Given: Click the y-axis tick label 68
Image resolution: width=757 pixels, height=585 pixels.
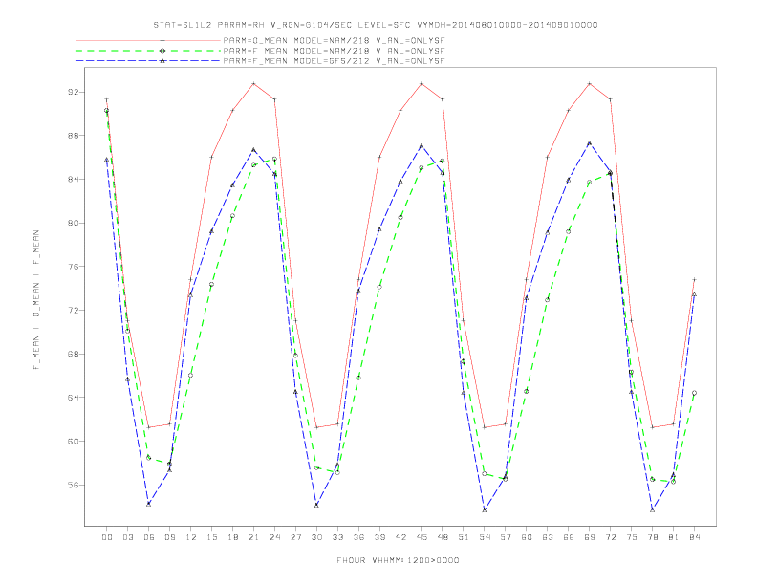Looking at the screenshot, I should (x=74, y=354).
